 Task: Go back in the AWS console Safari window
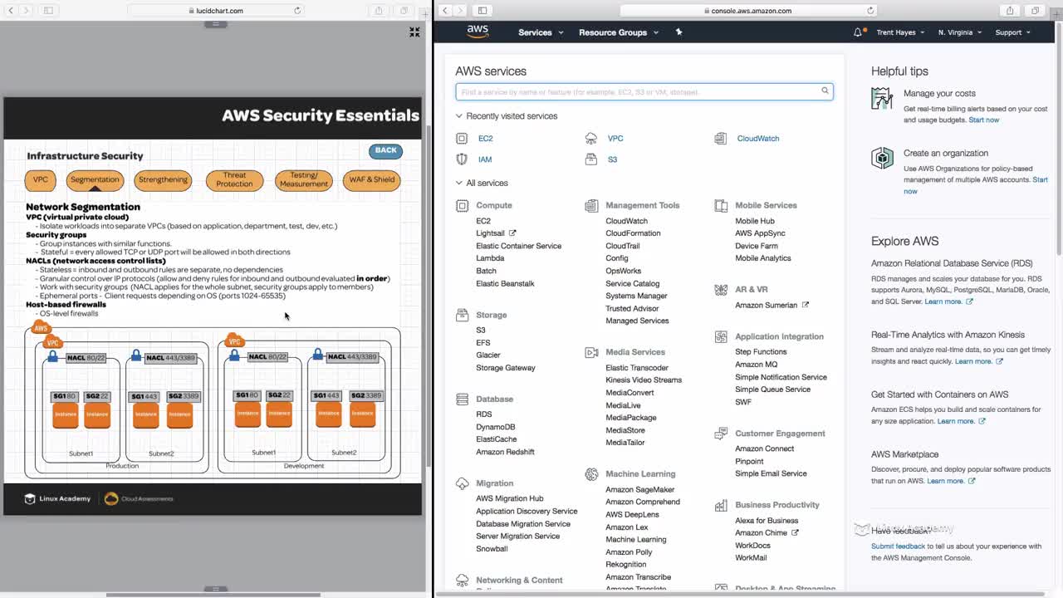click(445, 11)
